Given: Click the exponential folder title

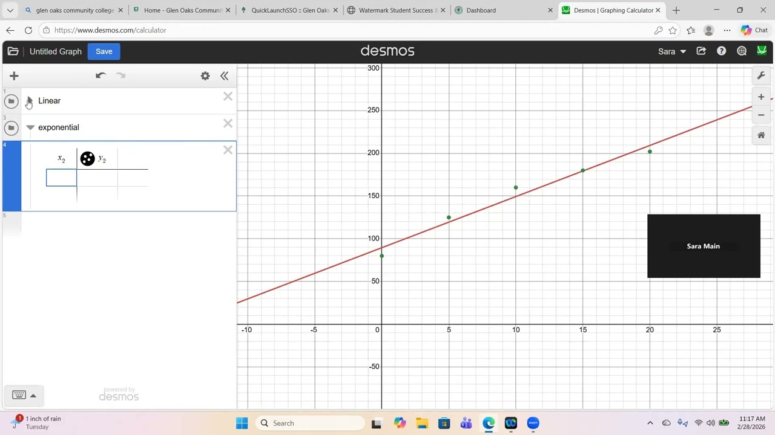Looking at the screenshot, I should pyautogui.click(x=59, y=127).
